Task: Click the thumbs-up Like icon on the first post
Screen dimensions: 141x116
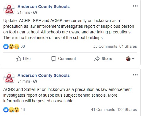Action: [18, 59]
